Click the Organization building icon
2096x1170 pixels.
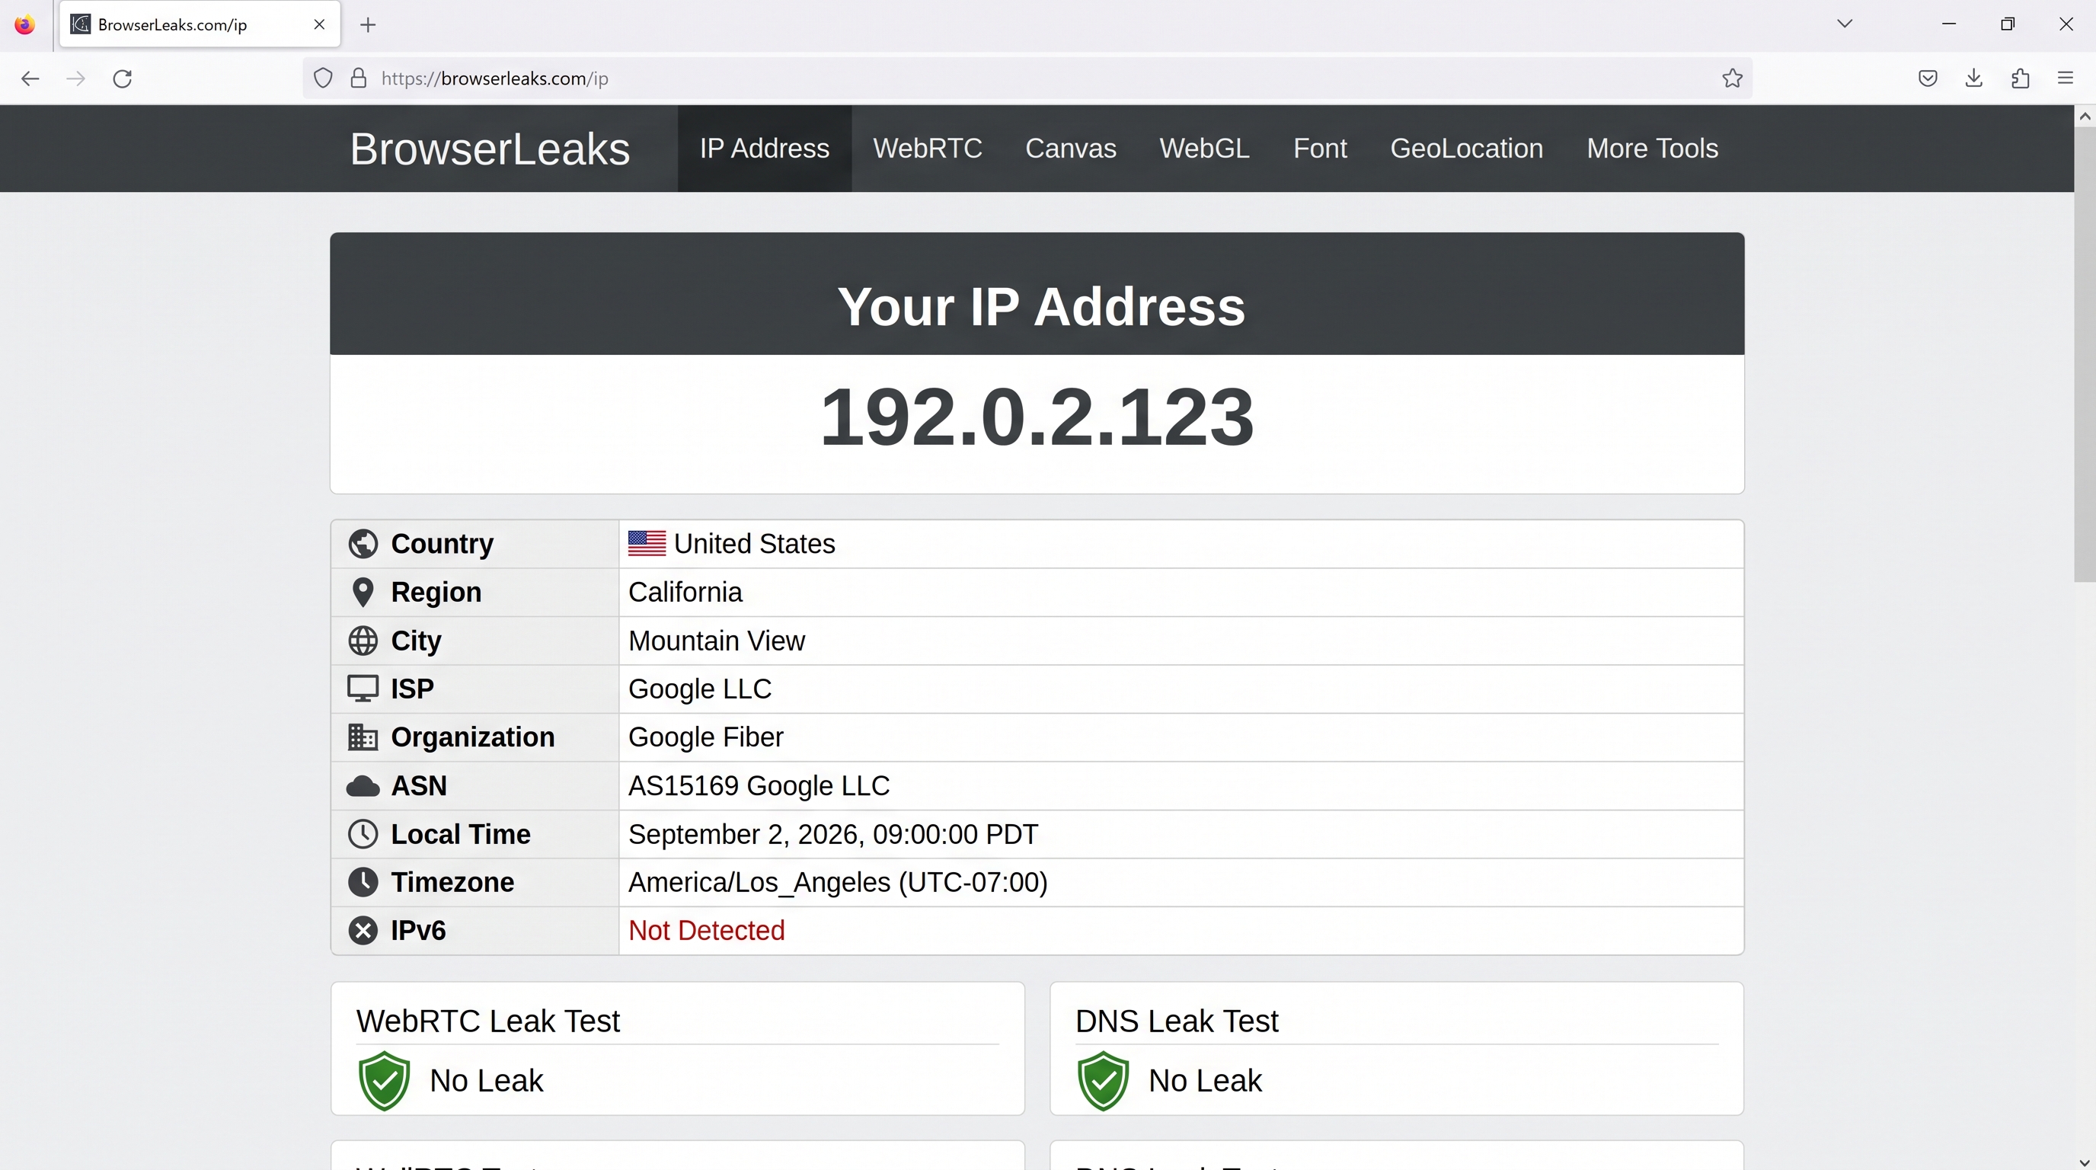coord(363,737)
